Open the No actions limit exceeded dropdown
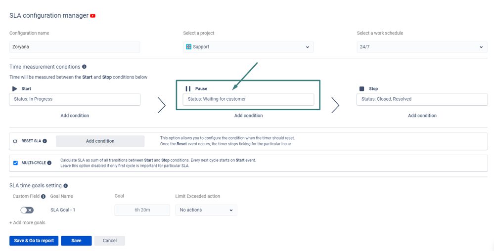This screenshot has height=251, width=494. point(206,210)
